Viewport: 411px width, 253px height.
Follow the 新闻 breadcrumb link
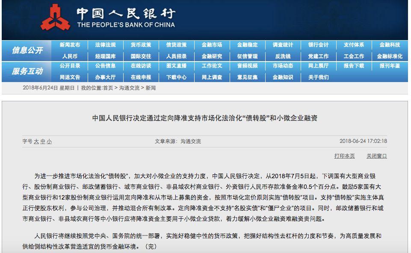pos(151,88)
